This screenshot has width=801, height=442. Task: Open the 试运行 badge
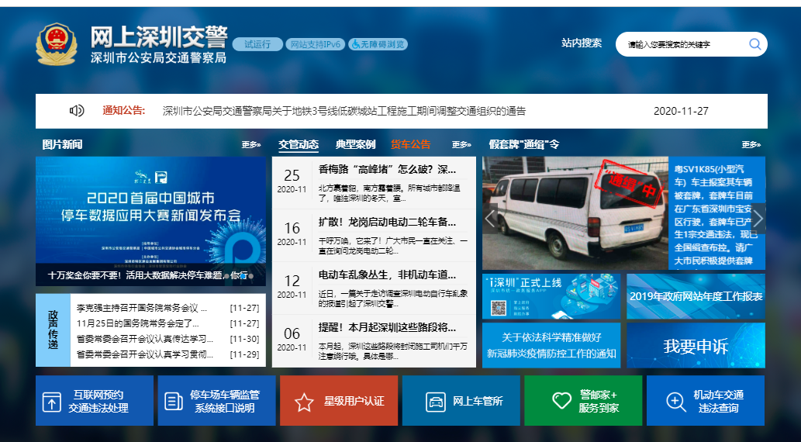tap(257, 44)
